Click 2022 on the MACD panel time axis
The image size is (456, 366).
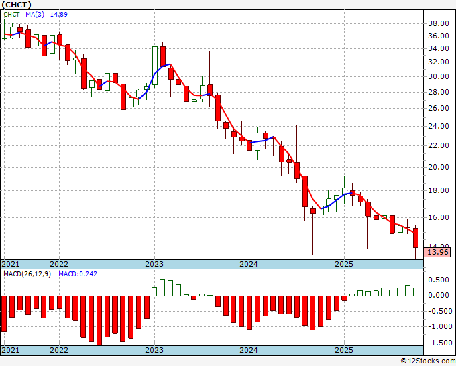pyautogui.click(x=59, y=350)
